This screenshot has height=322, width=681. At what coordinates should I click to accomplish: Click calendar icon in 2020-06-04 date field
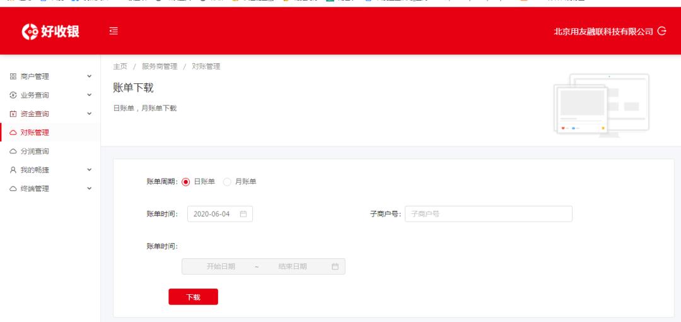[243, 214]
